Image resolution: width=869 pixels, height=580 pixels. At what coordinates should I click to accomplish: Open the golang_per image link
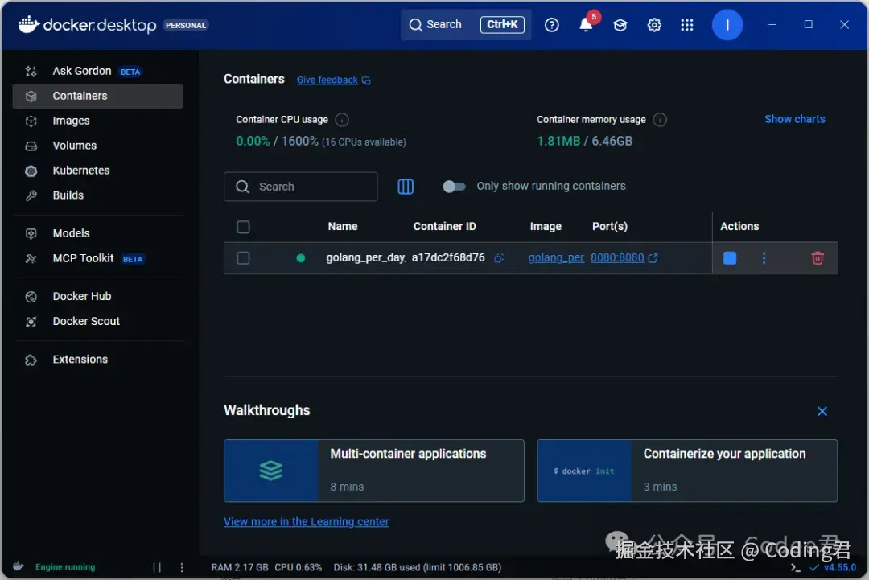pos(556,257)
